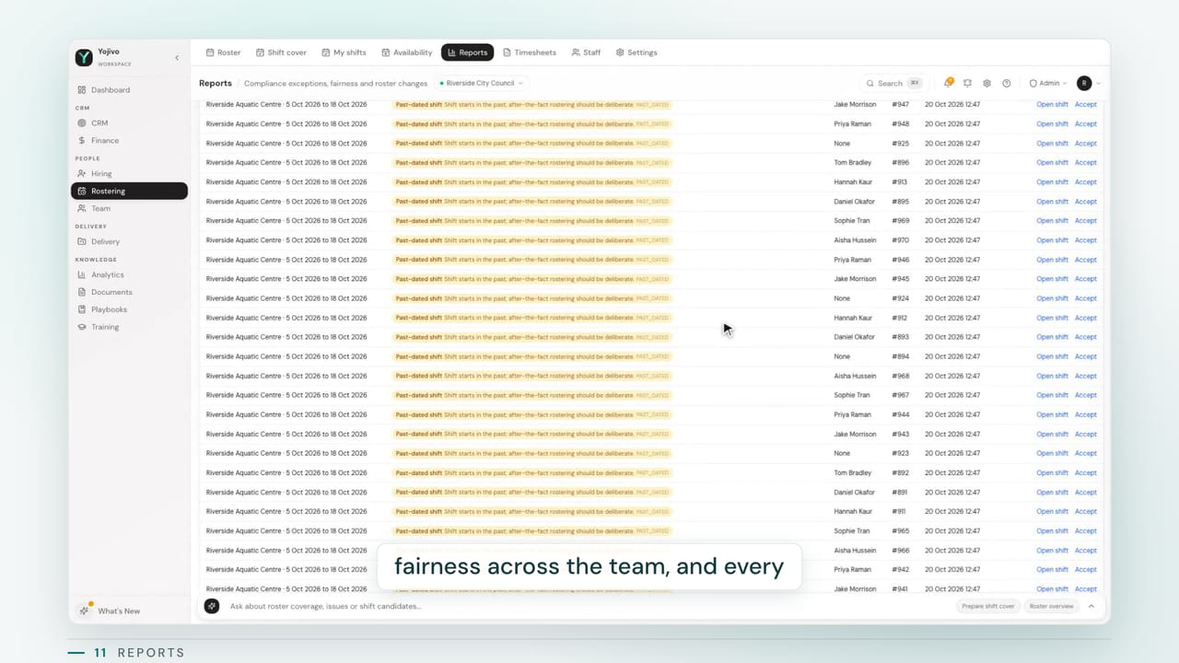Switch to the Shift cover tab
This screenshot has width=1179, height=663.
(281, 52)
